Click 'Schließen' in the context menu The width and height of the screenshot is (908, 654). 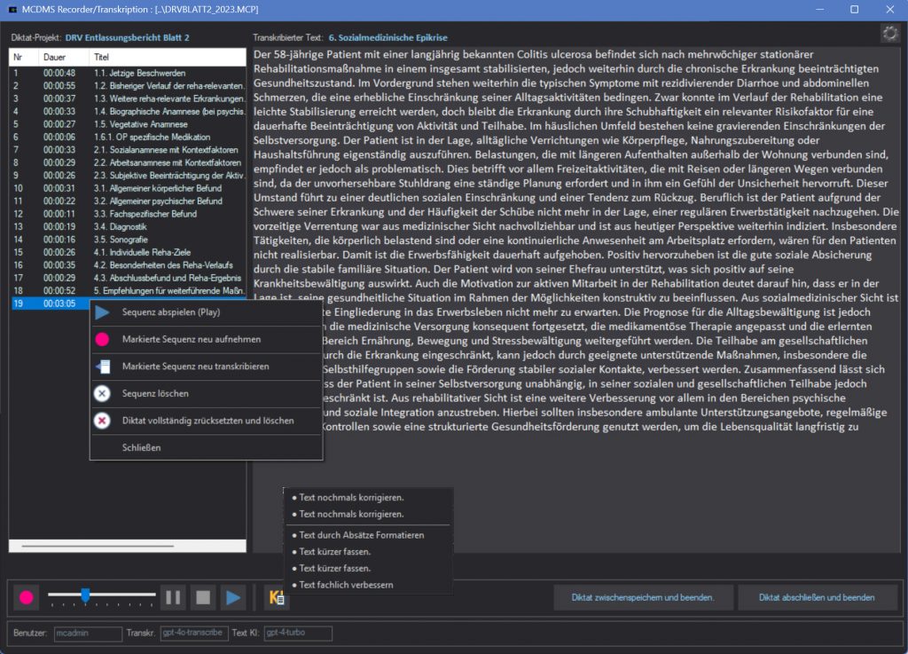tap(142, 448)
